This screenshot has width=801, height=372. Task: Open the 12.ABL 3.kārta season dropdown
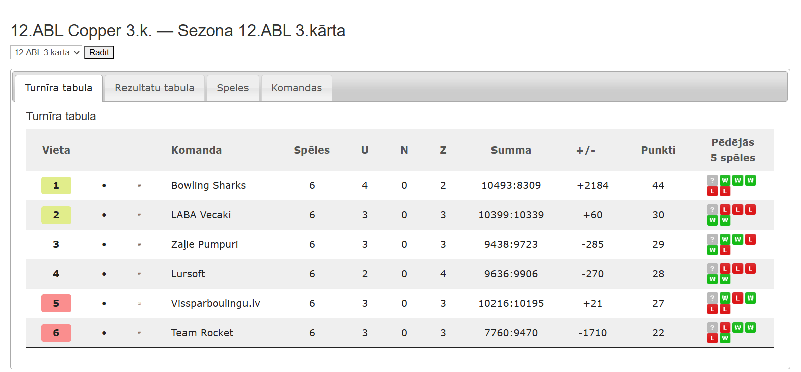pos(46,52)
